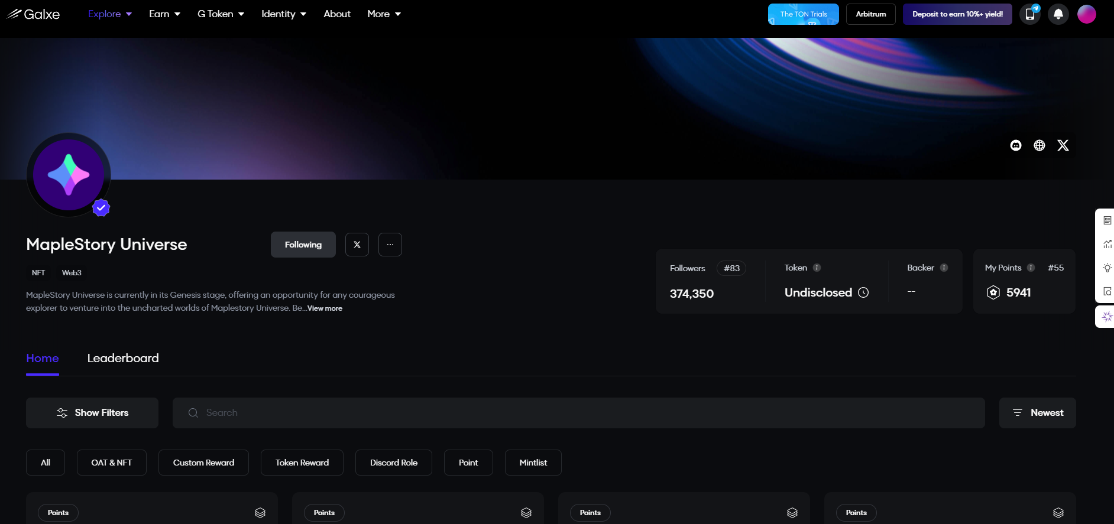Open the X social icon in banner
This screenshot has height=524, width=1114.
pyautogui.click(x=1063, y=145)
